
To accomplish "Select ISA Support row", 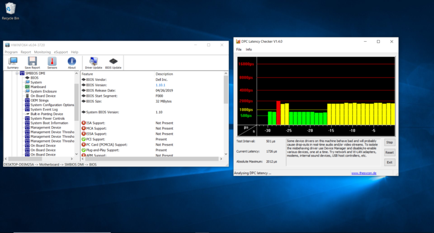I will [x=152, y=123].
